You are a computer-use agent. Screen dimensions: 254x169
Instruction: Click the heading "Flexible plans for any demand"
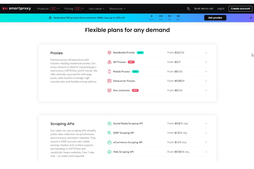pyautogui.click(x=127, y=30)
